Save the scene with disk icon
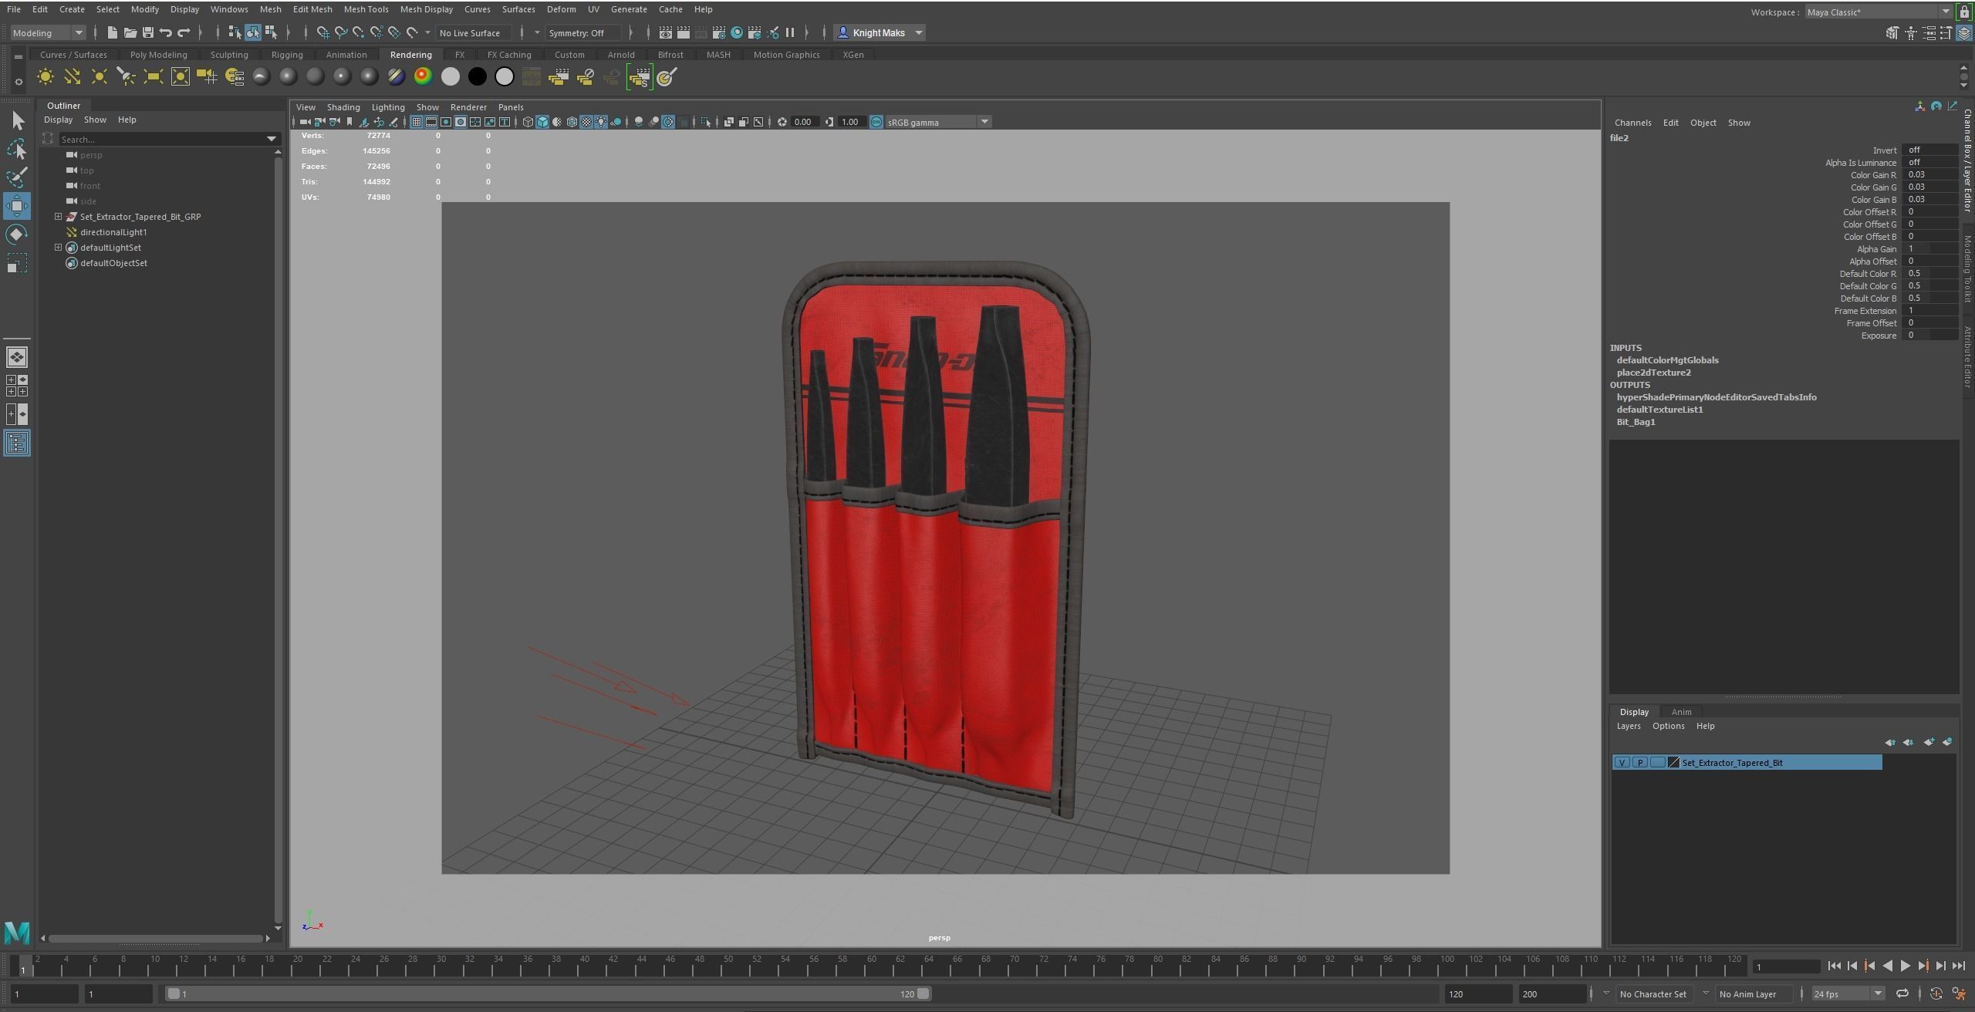 tap(147, 32)
